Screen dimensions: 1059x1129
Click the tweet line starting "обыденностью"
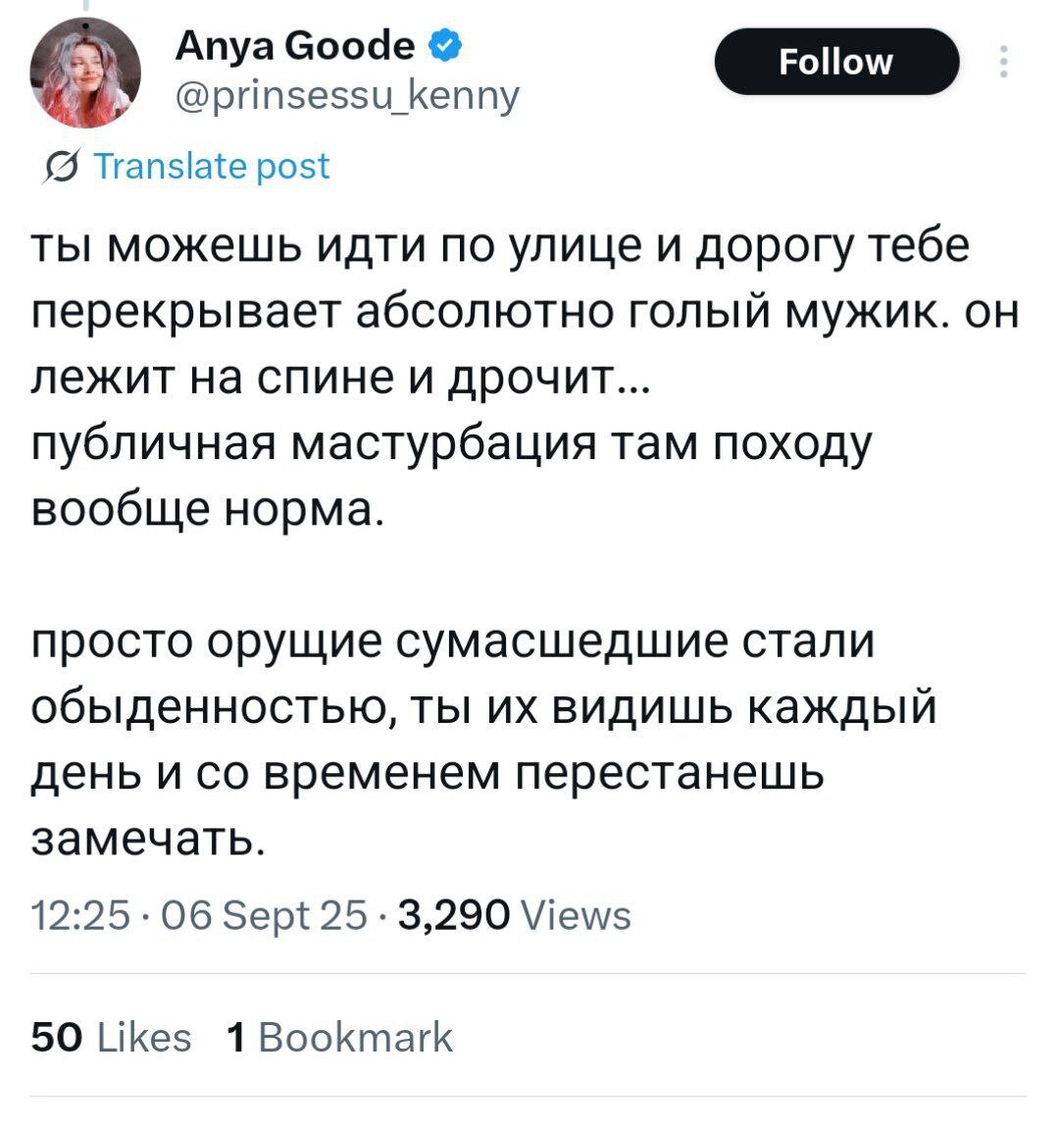pyautogui.click(x=484, y=708)
